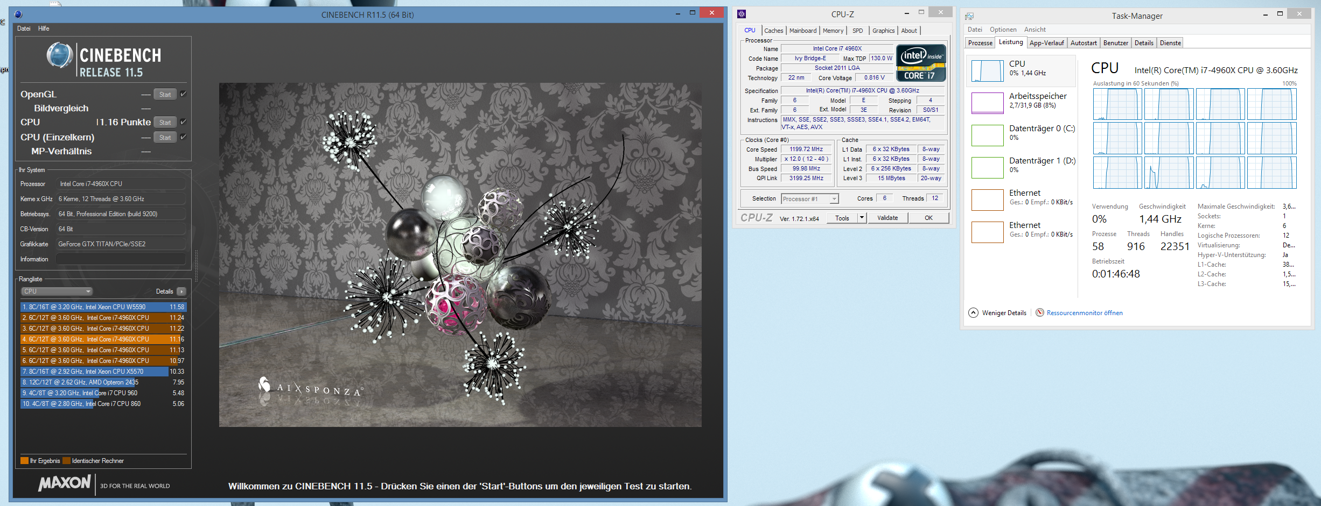Viewport: 1321px width, 506px height.
Task: Click the Cinebench window title icon
Action: pos(18,15)
